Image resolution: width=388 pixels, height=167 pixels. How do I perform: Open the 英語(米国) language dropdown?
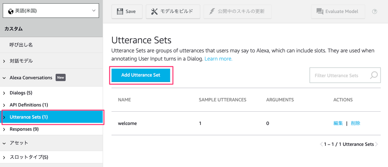coord(51,11)
